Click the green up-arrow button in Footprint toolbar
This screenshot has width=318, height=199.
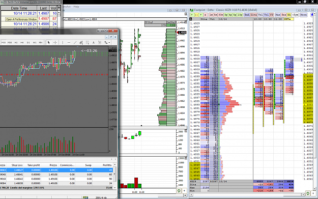coord(201,15)
